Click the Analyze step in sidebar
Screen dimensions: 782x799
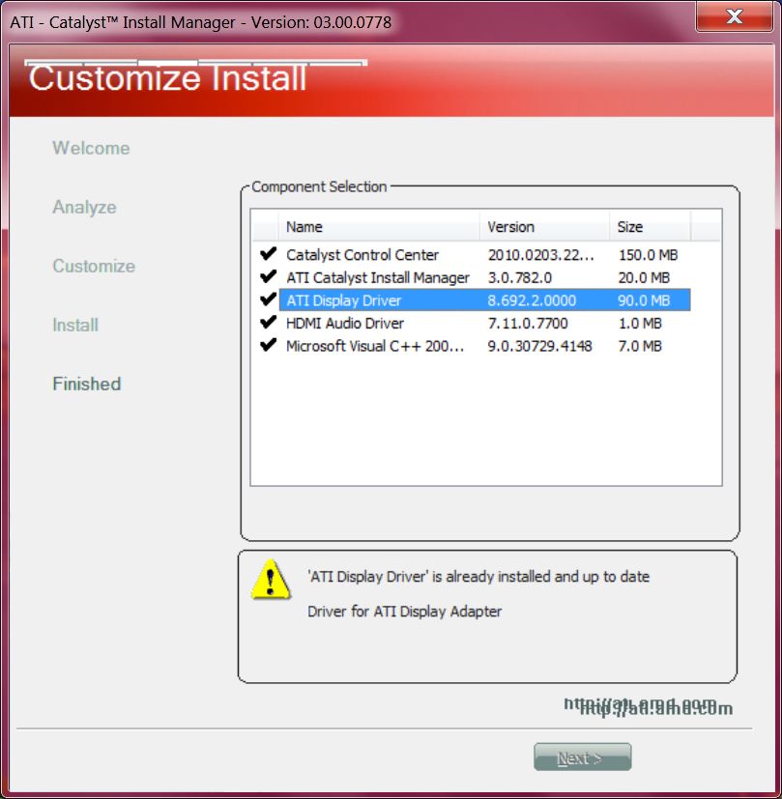click(85, 208)
